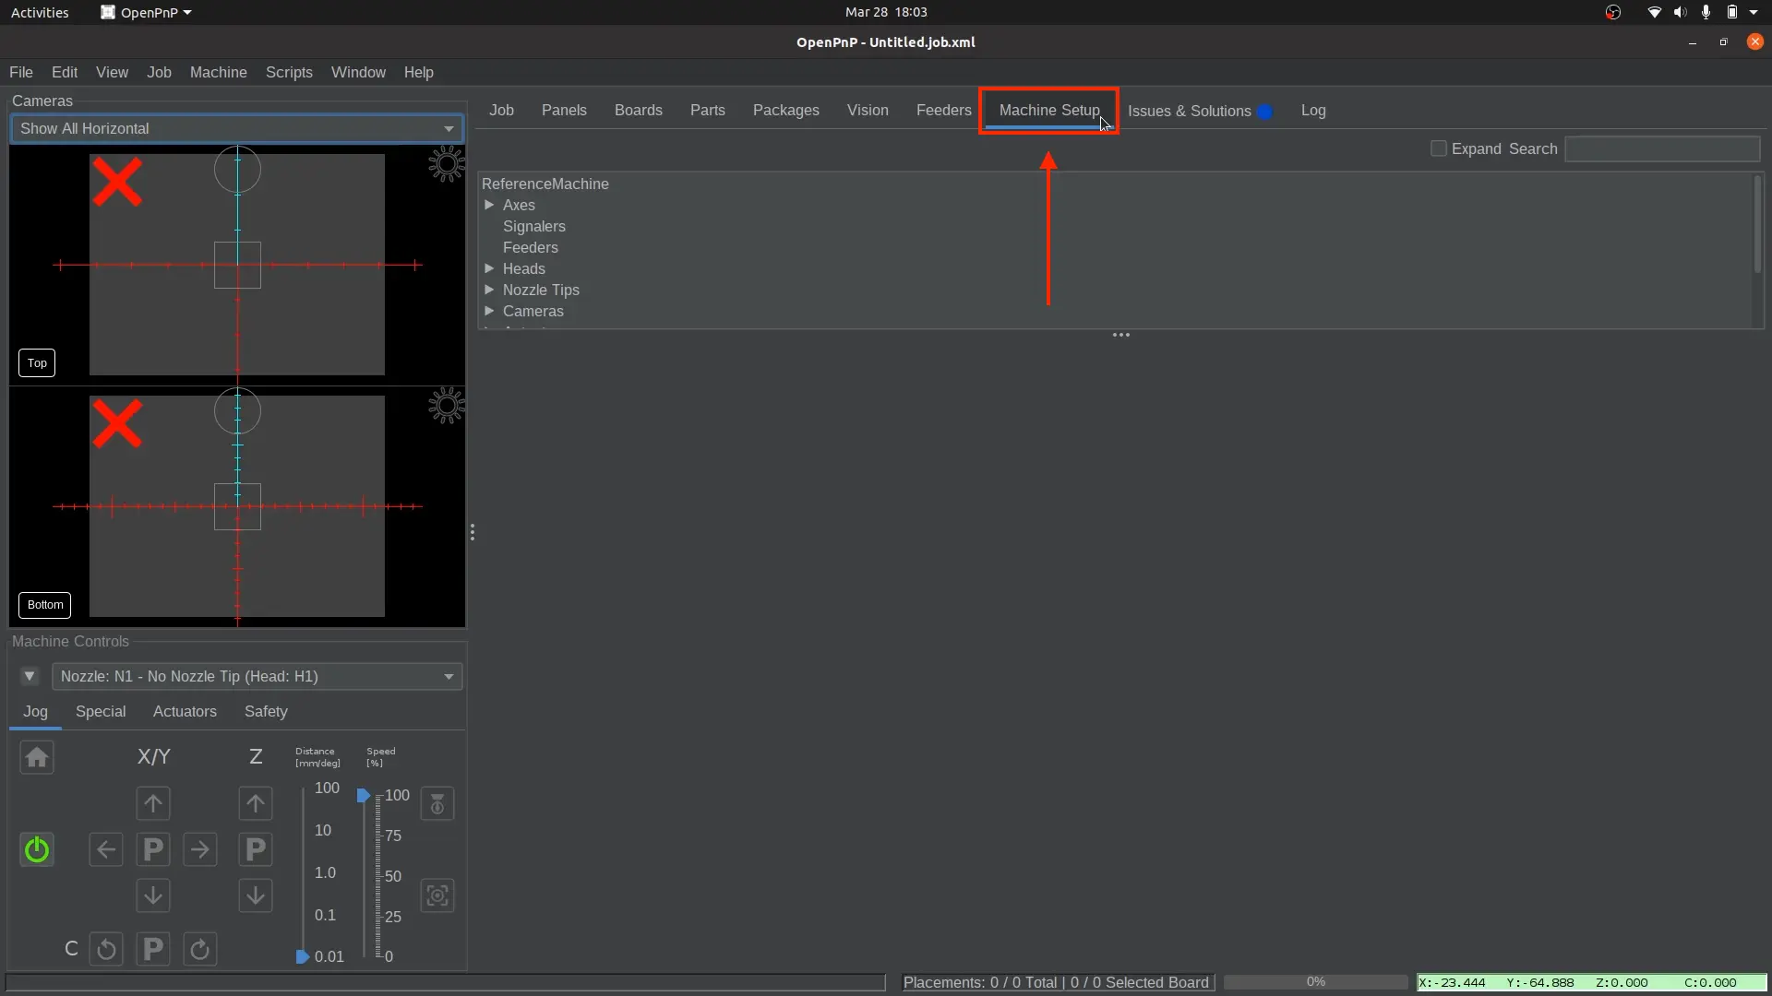Switch to the Issues & Solutions tab
The image size is (1772, 996).
[x=1189, y=111]
